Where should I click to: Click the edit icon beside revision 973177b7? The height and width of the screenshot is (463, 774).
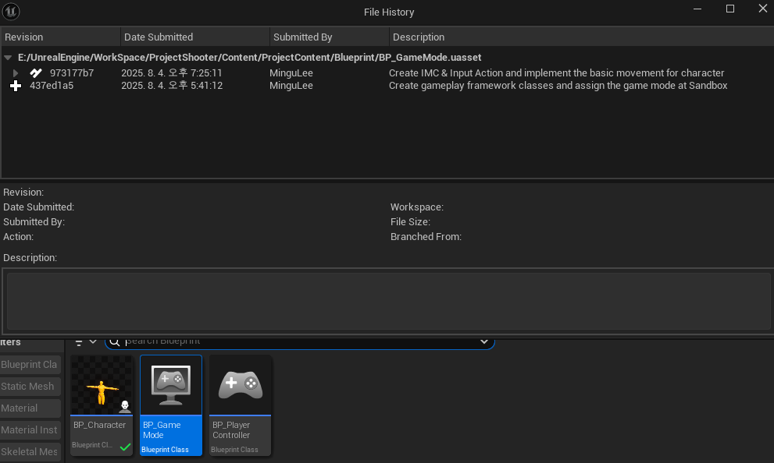[36, 73]
